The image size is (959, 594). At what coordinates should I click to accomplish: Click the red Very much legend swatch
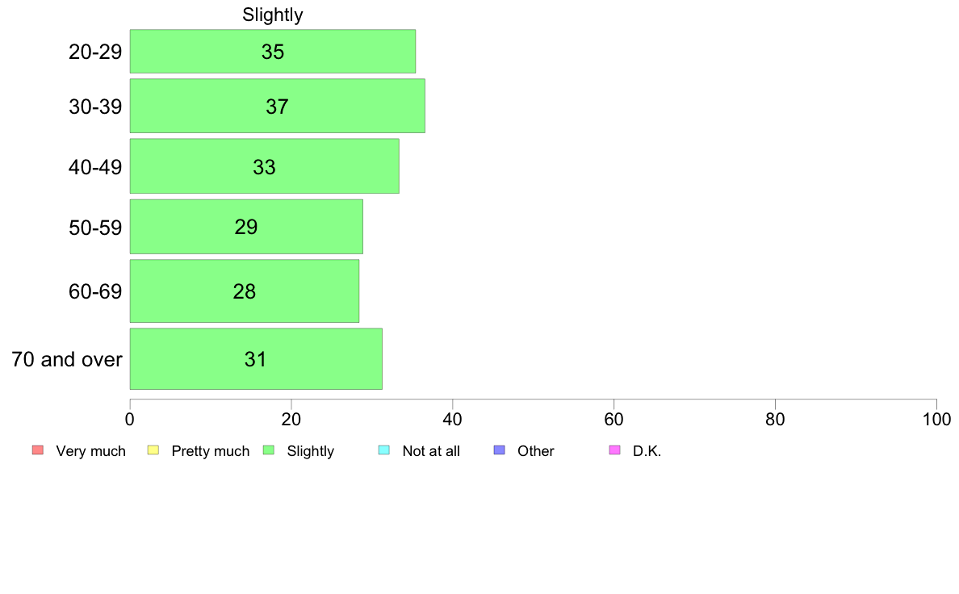tap(38, 450)
